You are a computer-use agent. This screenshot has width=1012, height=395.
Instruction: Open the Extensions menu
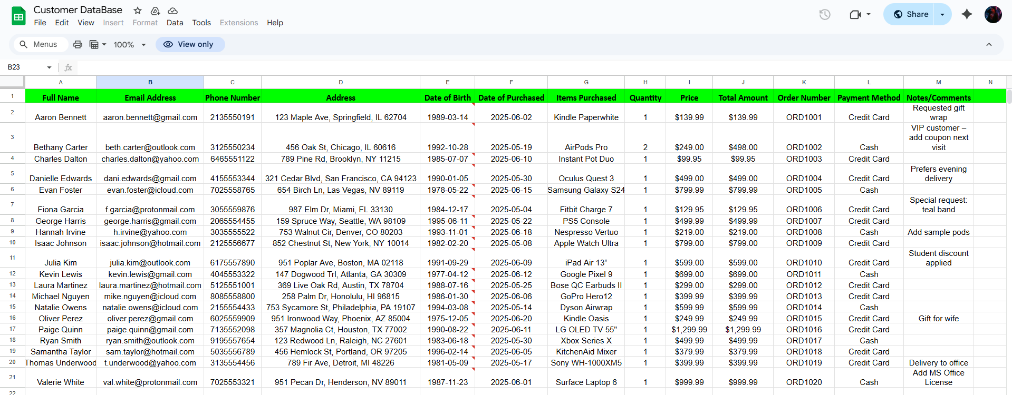[x=239, y=23]
